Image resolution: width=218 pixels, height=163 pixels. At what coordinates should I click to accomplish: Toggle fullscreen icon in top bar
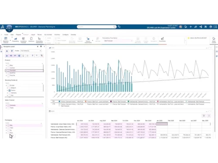pos(216,27)
